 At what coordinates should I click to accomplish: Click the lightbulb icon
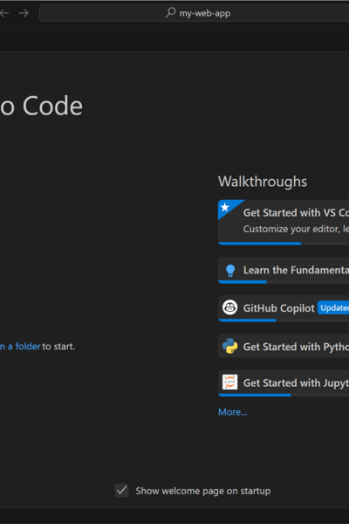tap(230, 271)
